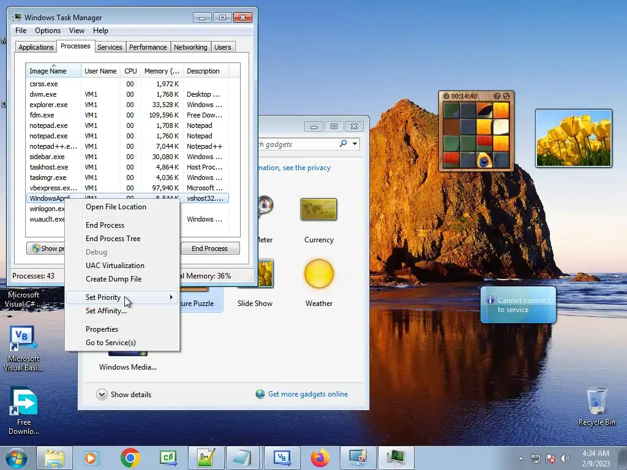Click Get more gadgets online link

pos(308,394)
